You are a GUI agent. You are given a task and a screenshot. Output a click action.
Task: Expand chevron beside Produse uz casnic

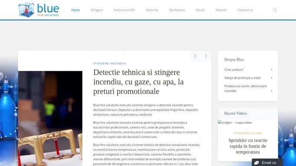tap(271, 91)
